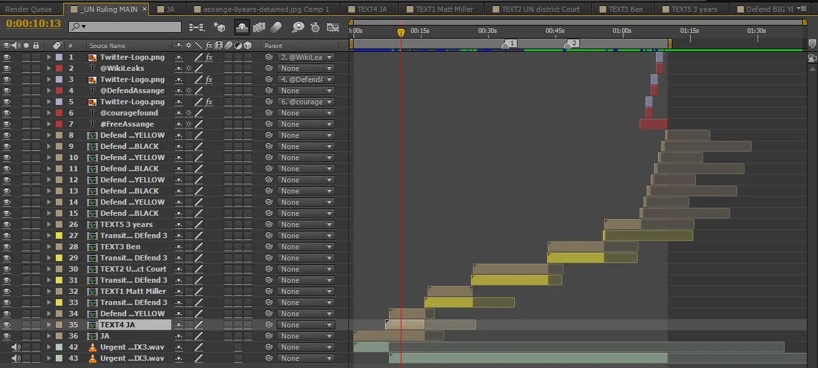
Task: Toggle auto-keyframe stopwatch button
Action: (315, 28)
